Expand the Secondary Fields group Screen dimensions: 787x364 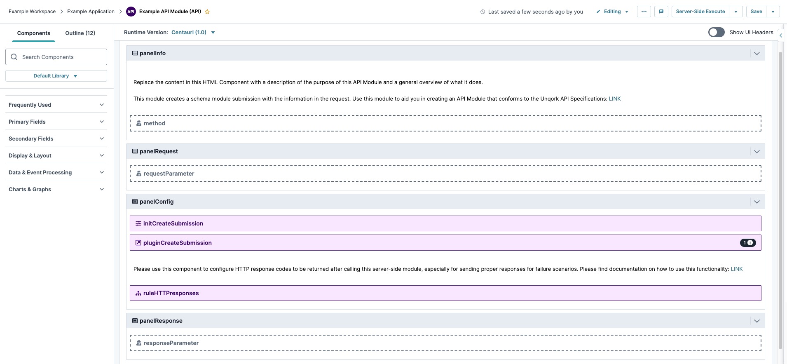(56, 139)
